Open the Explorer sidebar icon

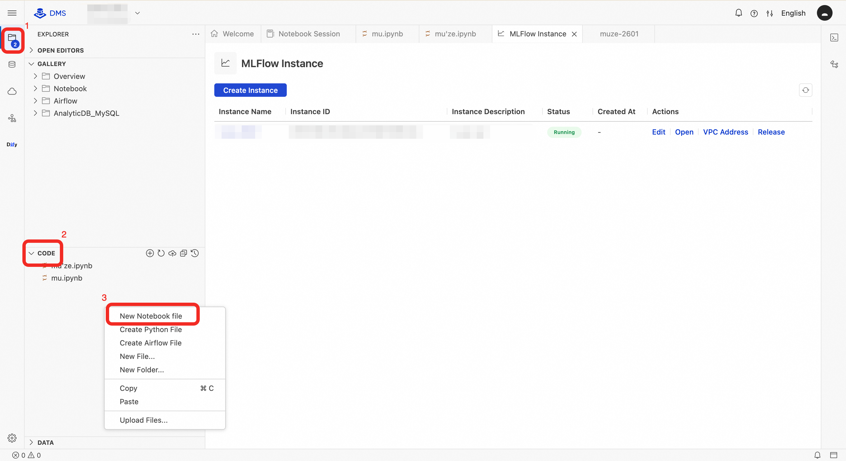click(13, 40)
